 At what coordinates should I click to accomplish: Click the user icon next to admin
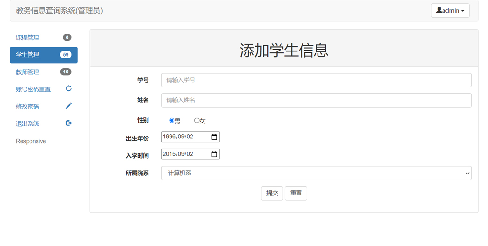coord(439,10)
